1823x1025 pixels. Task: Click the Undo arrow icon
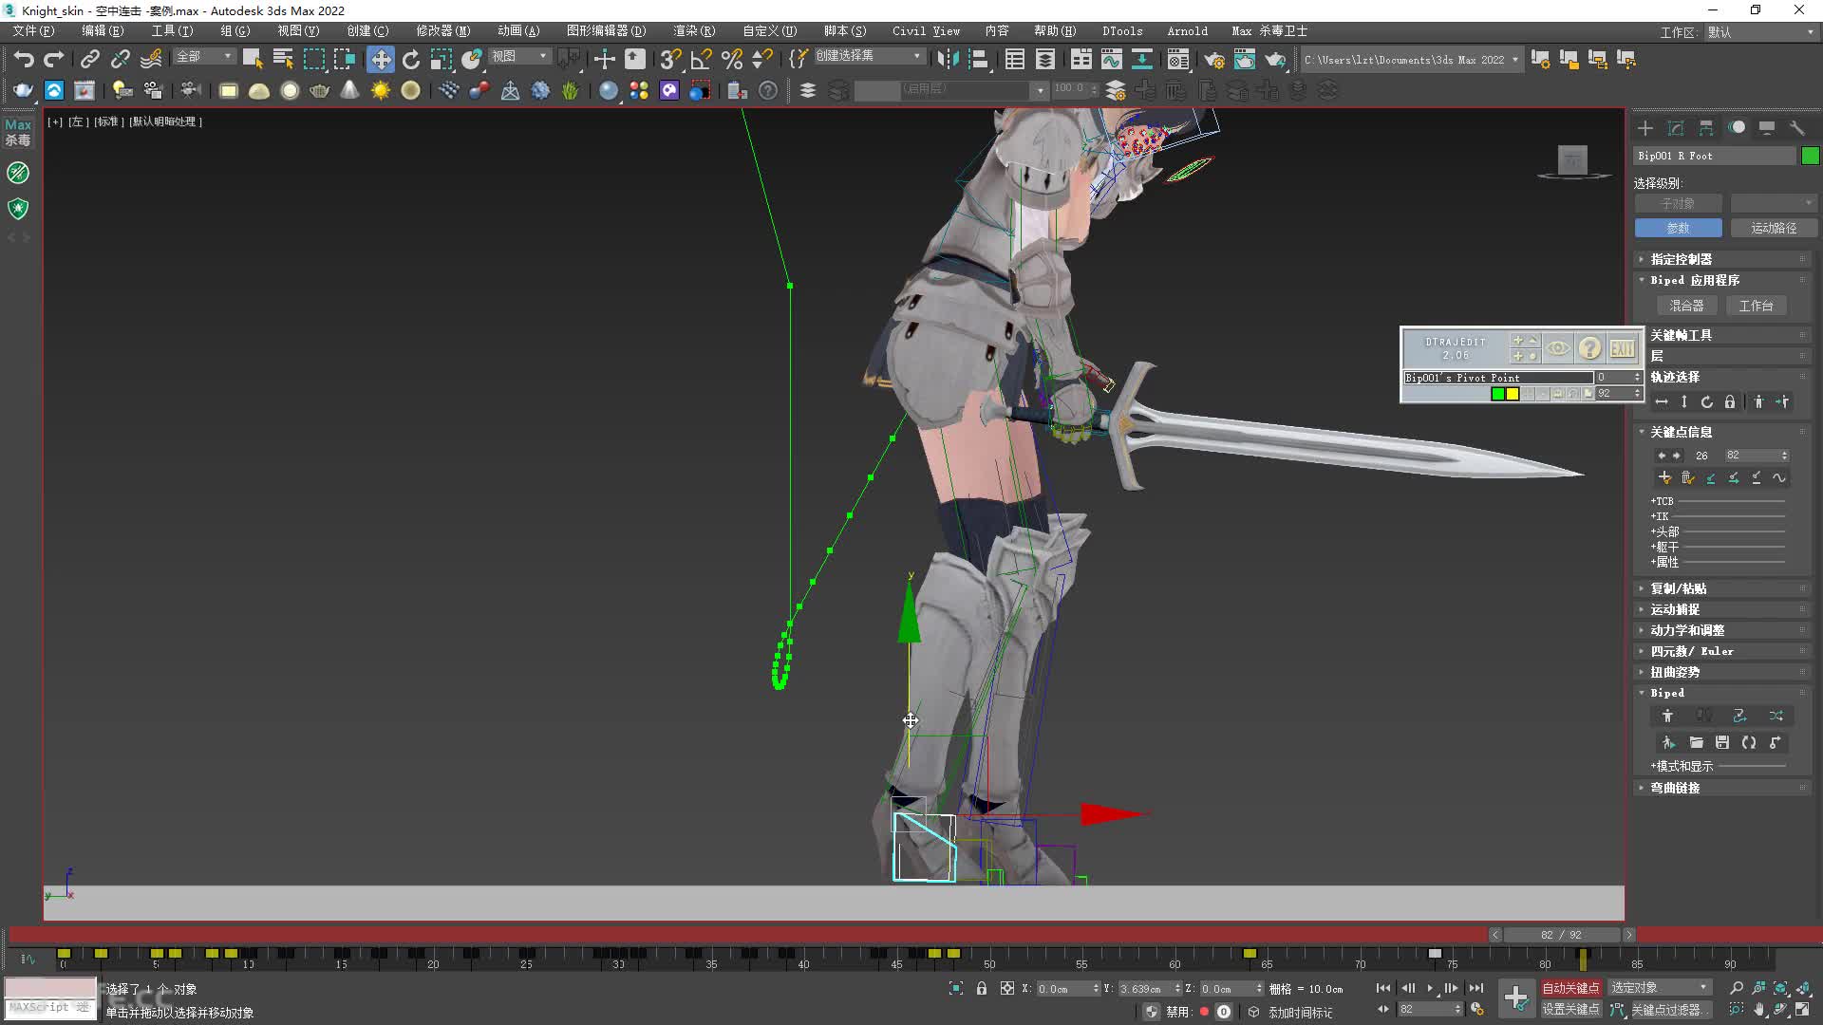[24, 59]
